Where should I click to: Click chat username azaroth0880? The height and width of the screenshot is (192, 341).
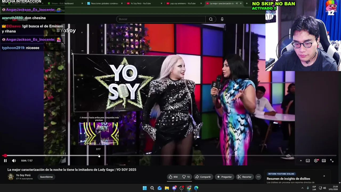(x=13, y=18)
